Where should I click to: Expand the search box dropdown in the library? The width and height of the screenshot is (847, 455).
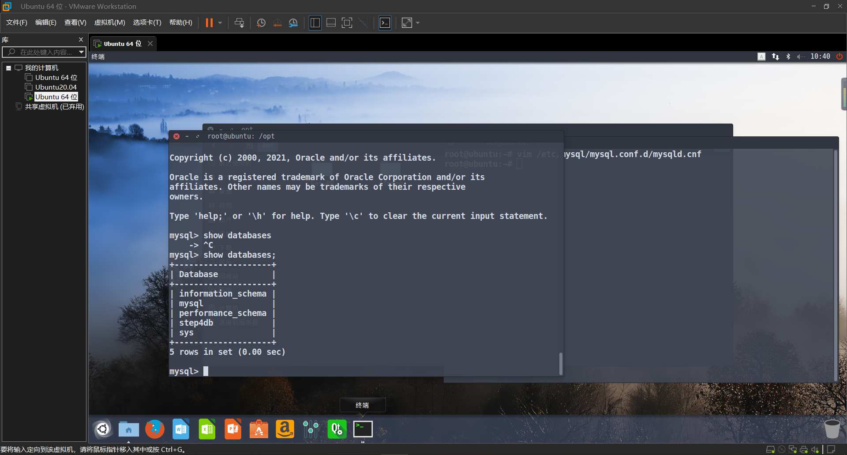(81, 52)
